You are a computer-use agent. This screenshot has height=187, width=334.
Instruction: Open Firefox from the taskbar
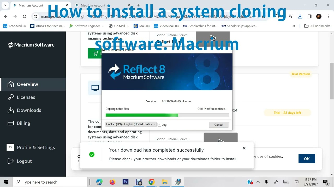point(112,182)
